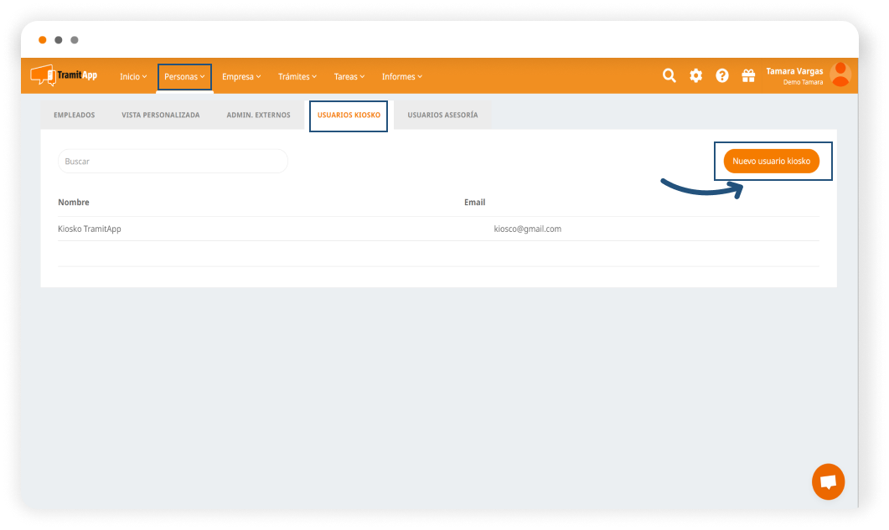Image resolution: width=889 pixels, height=530 pixels.
Task: Open the Kiosko TramitApp user row
Action: point(90,229)
